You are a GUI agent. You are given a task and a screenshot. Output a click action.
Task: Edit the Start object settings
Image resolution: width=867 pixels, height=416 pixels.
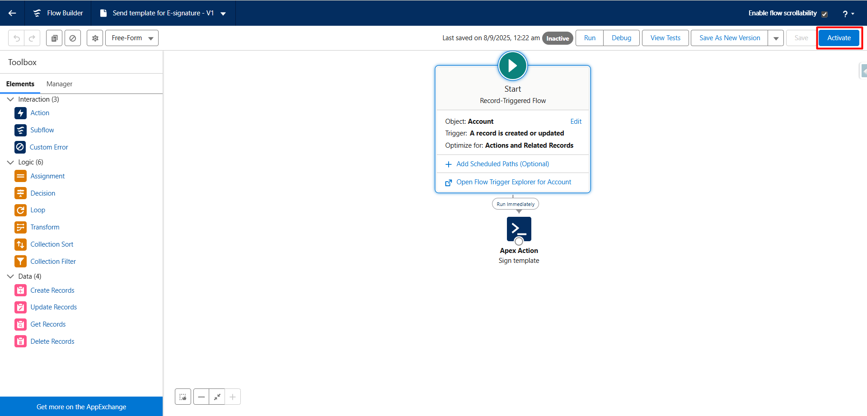click(x=576, y=122)
